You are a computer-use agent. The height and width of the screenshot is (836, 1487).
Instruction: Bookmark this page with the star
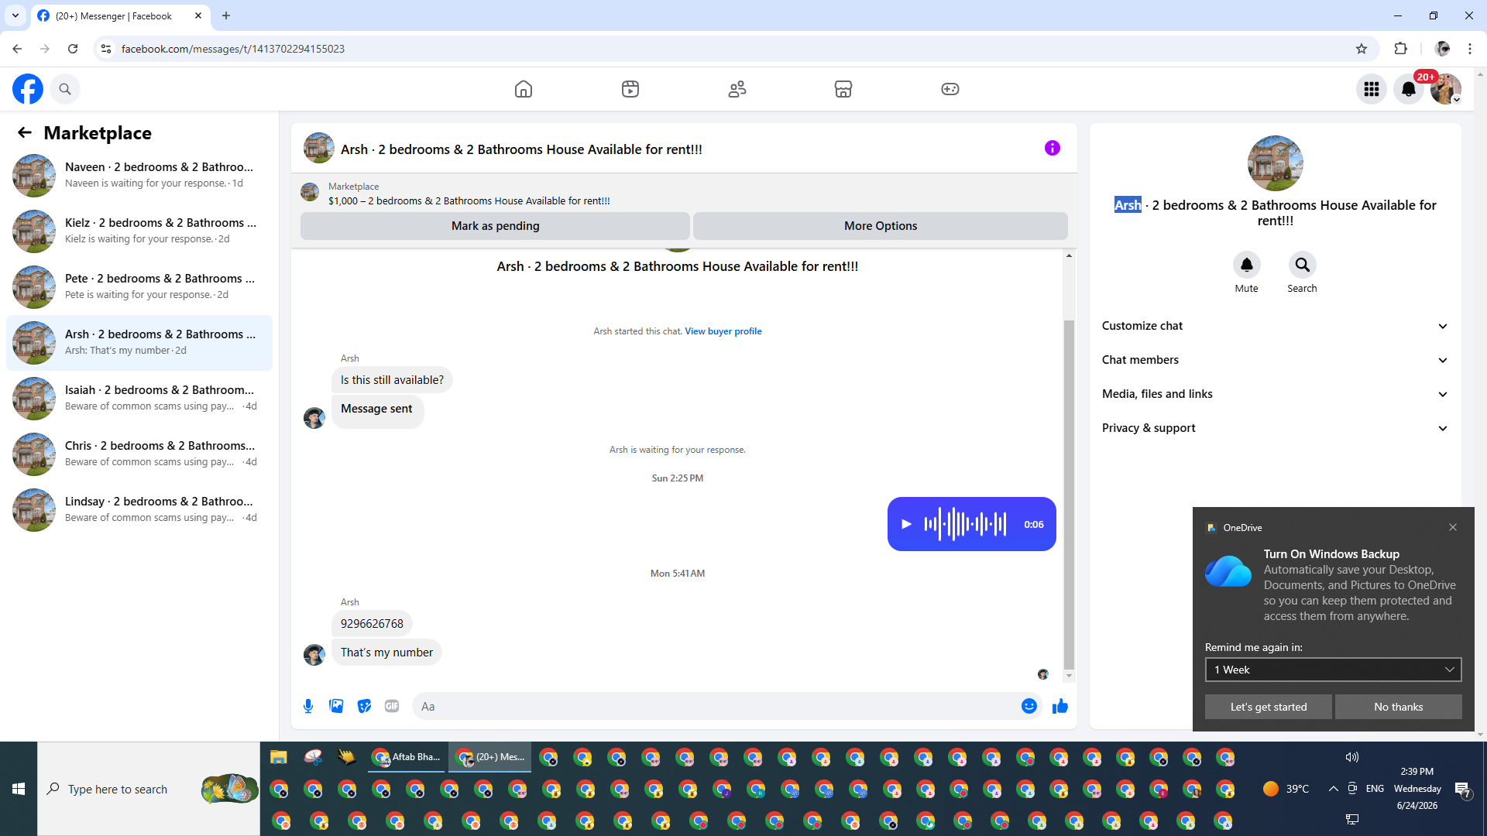tap(1362, 49)
